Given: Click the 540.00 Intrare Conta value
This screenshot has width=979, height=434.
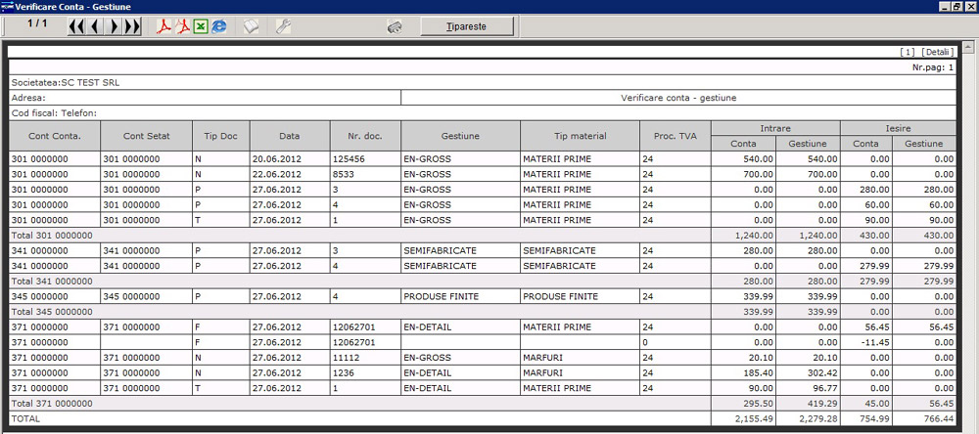Looking at the screenshot, I should point(760,159).
